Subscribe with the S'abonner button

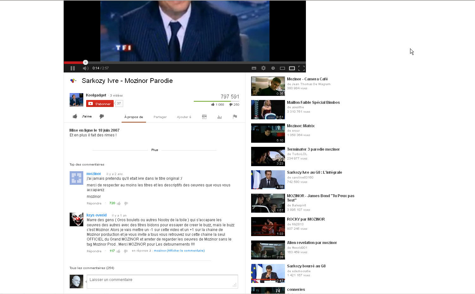(x=100, y=104)
